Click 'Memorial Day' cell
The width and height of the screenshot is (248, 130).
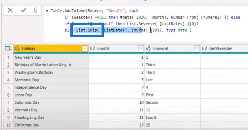[x=51, y=80]
